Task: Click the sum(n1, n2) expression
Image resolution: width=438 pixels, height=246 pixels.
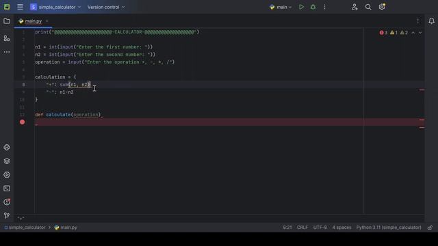Action: (x=75, y=85)
